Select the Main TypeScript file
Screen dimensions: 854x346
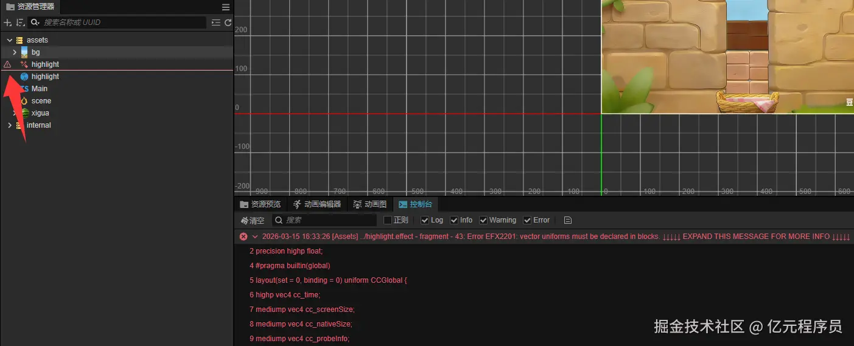39,89
